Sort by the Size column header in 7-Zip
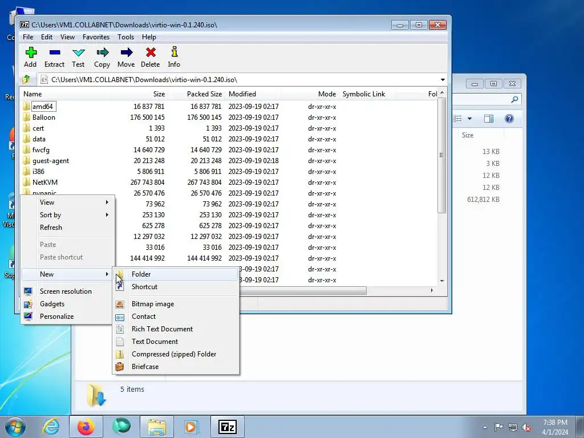 [x=139, y=94]
